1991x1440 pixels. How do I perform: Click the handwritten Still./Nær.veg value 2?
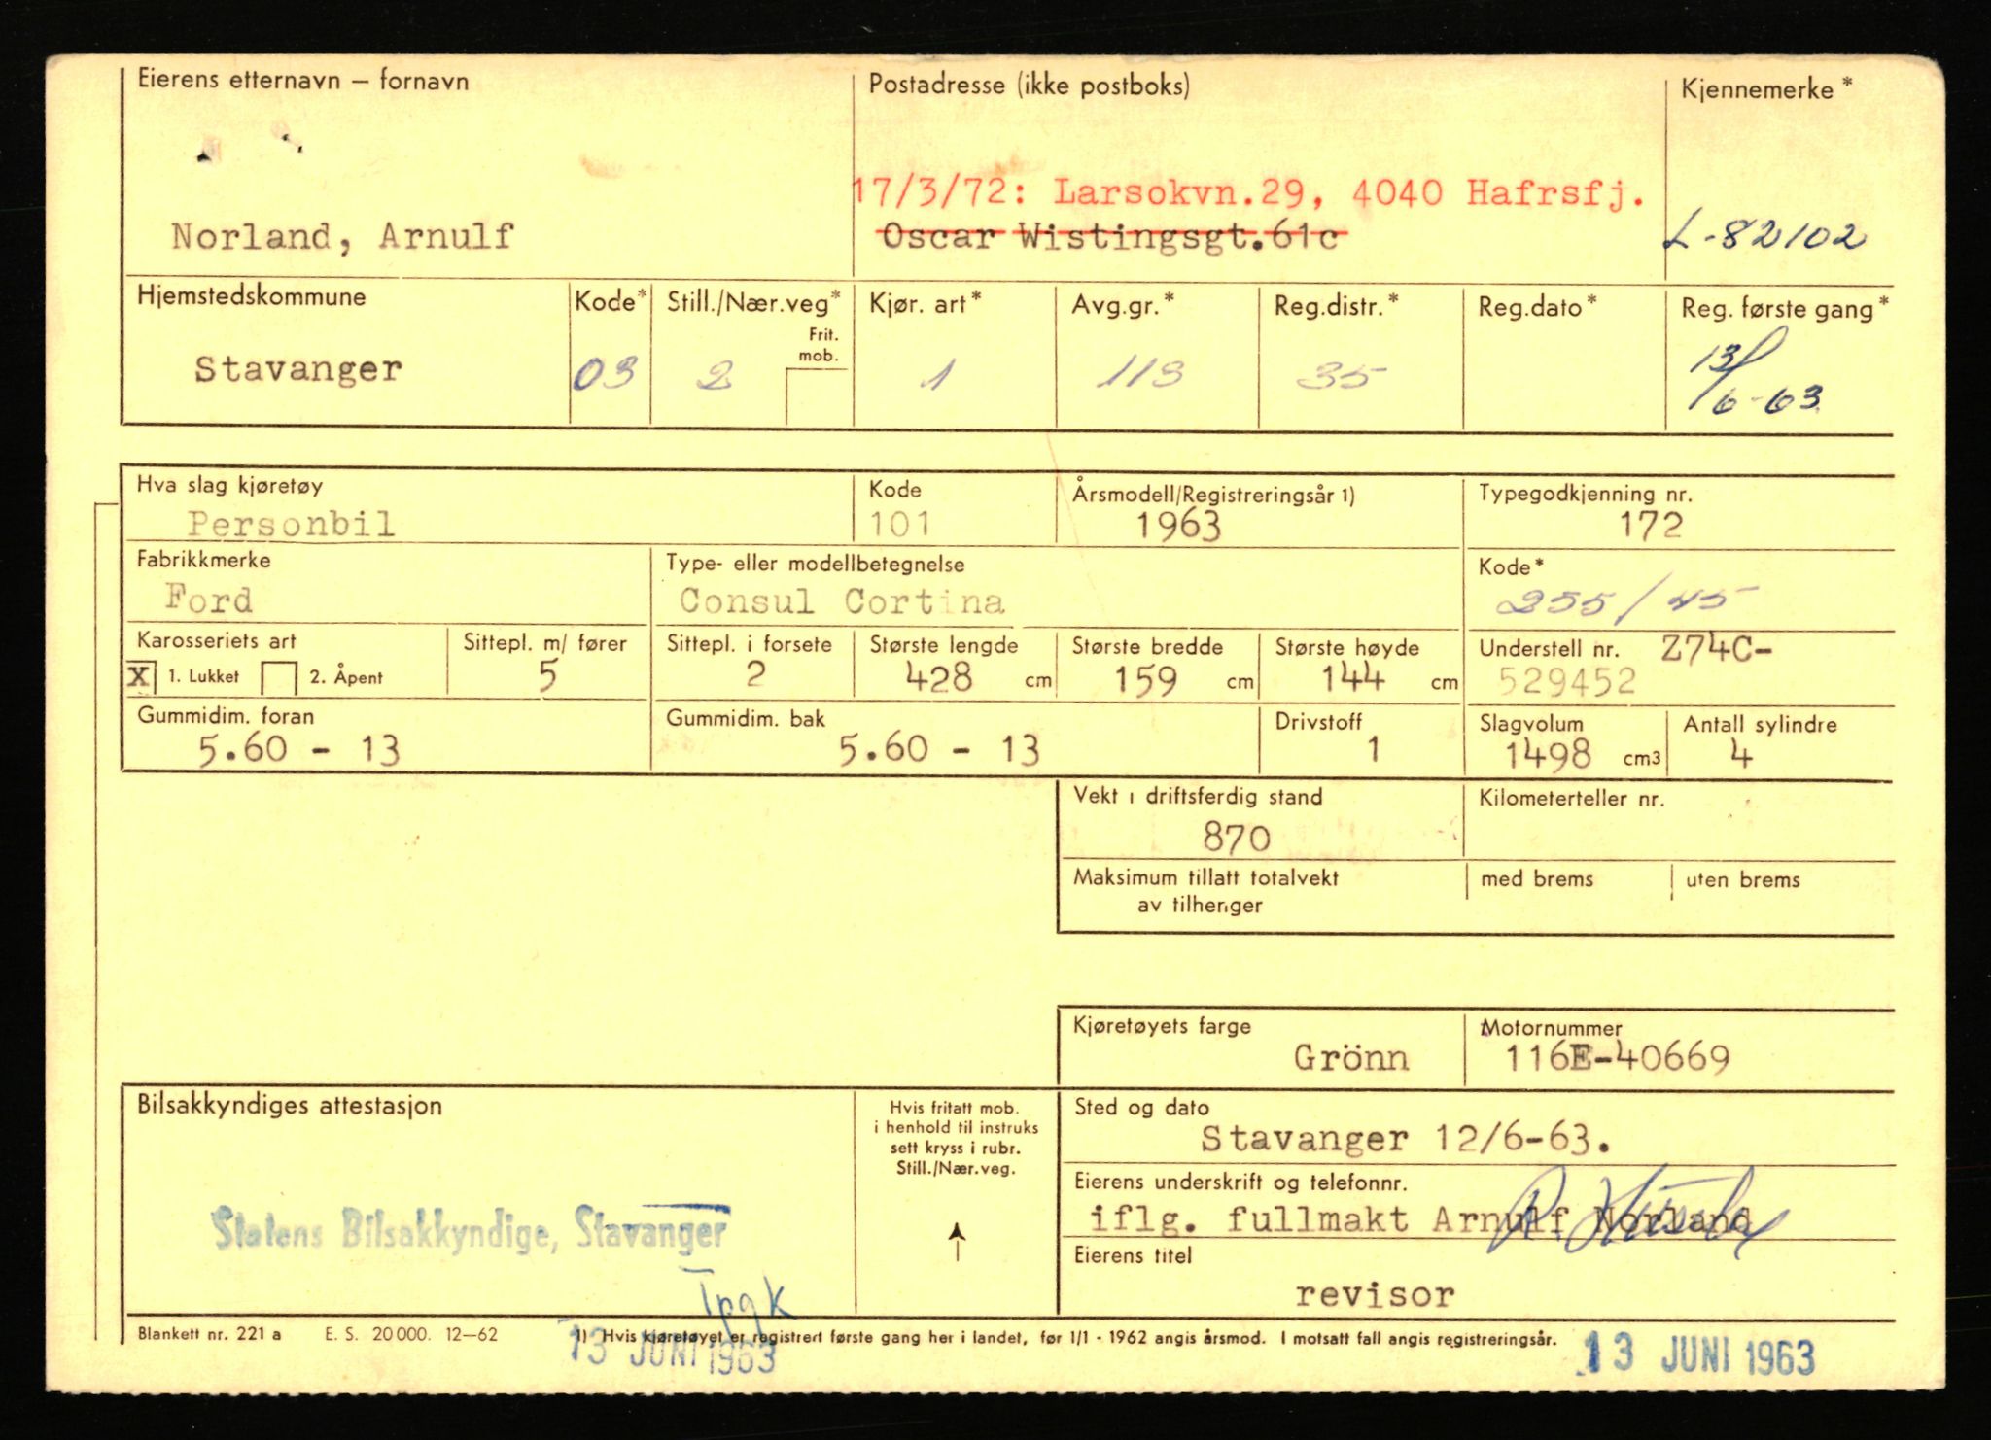tap(715, 375)
